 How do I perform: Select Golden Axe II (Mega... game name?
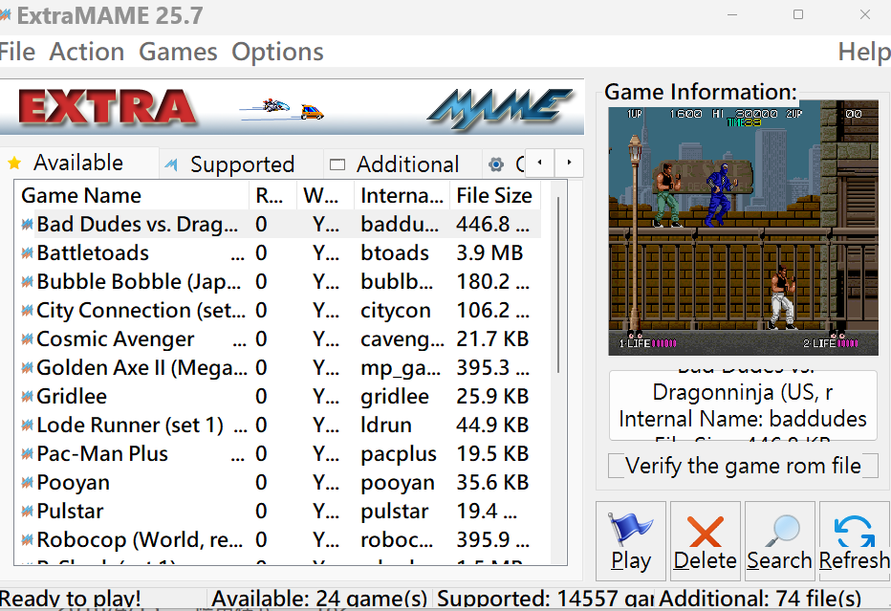click(142, 368)
